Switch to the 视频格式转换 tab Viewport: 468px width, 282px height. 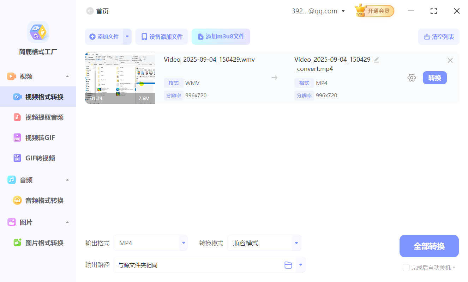click(x=40, y=97)
